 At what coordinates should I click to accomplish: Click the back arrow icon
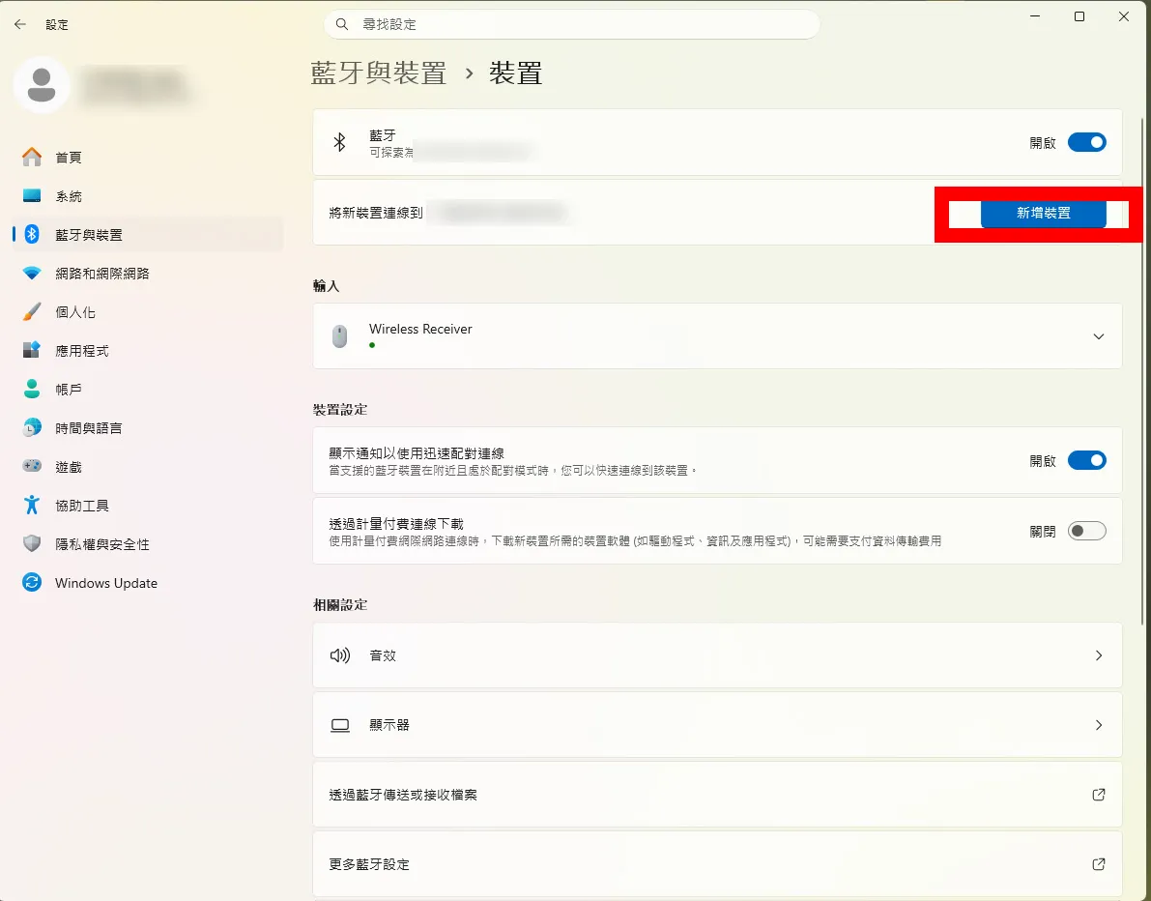tap(20, 24)
